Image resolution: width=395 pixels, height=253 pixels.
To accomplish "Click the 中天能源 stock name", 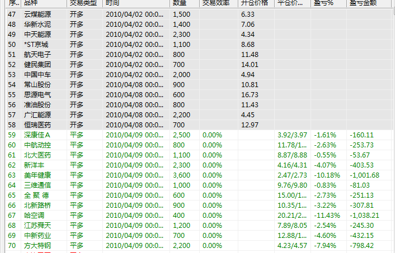I will [x=37, y=35].
